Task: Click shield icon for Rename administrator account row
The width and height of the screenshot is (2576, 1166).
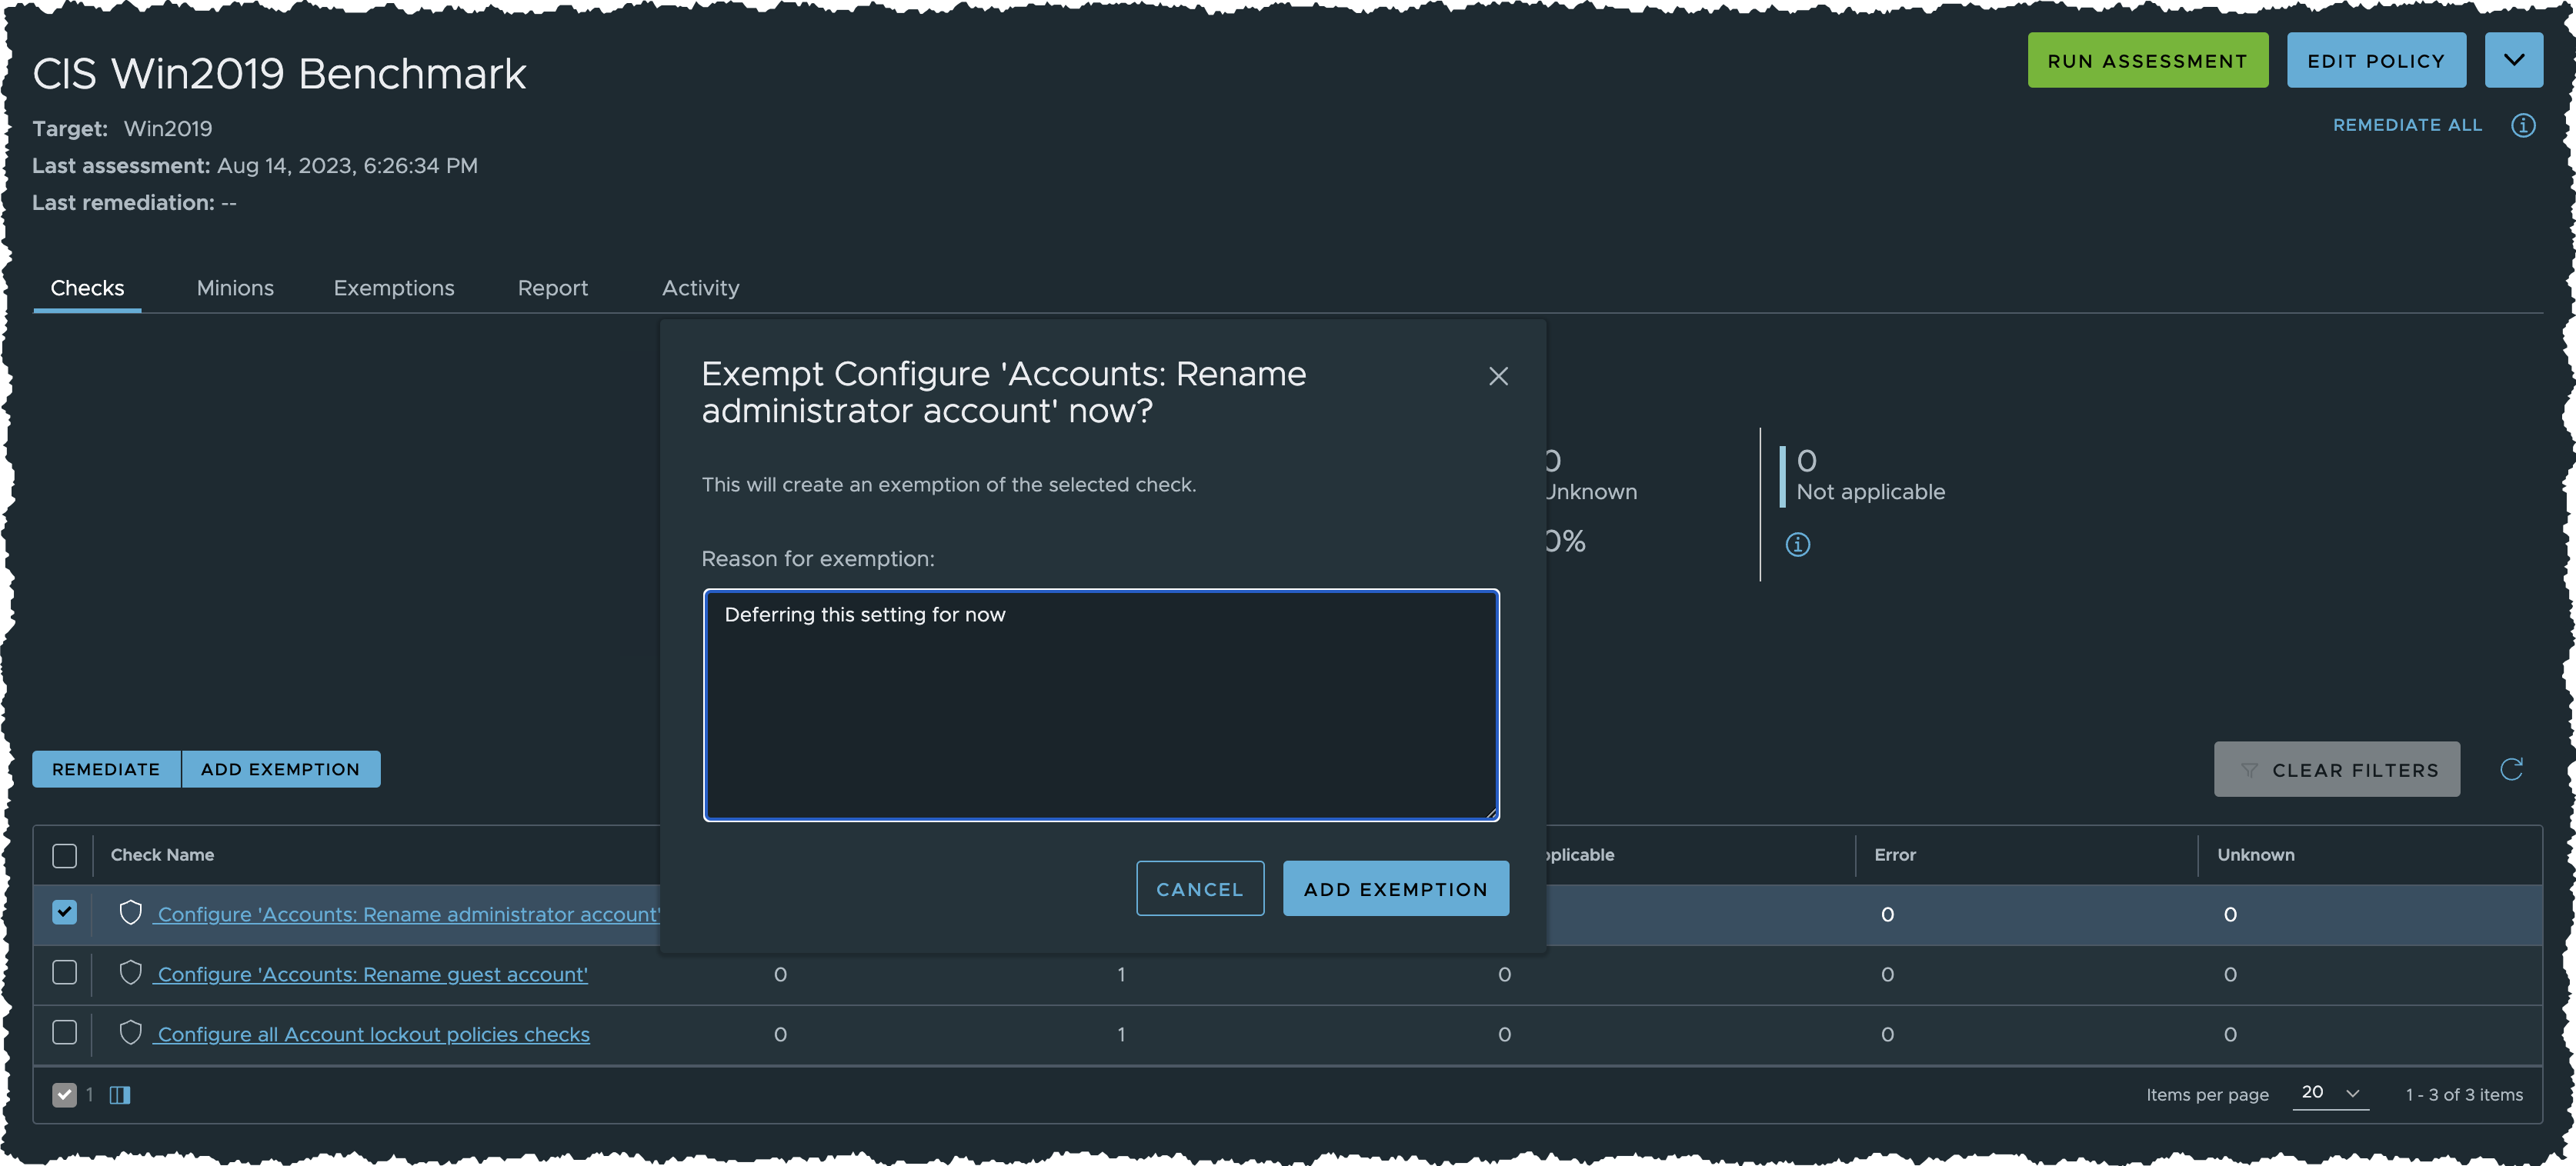Action: click(x=130, y=912)
